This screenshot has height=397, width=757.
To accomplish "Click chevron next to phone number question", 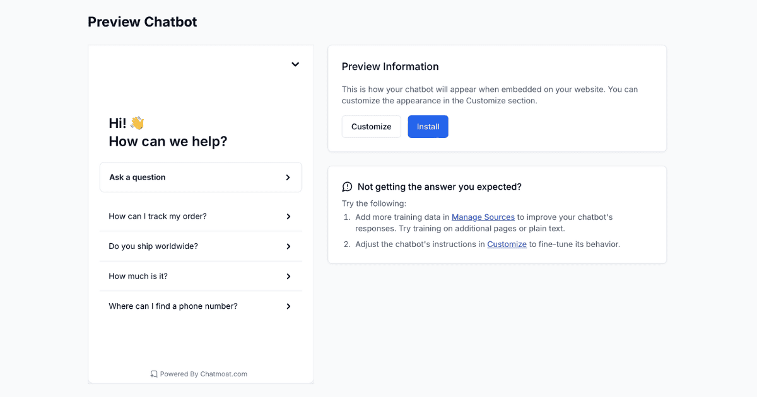I will pos(288,306).
